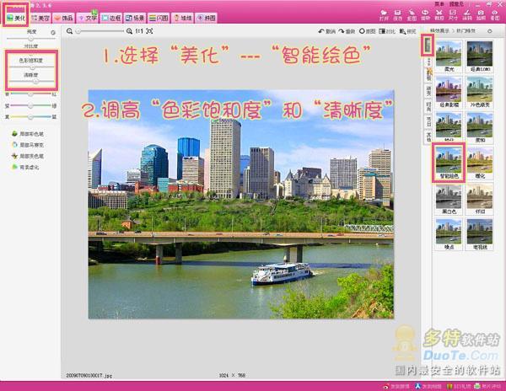The image size is (506, 391).
Task: Click 重做 (Redo) arrow
Action: (x=347, y=31)
